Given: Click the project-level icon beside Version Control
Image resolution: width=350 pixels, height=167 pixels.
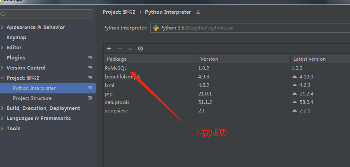Looking at the screenshot, I should [x=90, y=68].
